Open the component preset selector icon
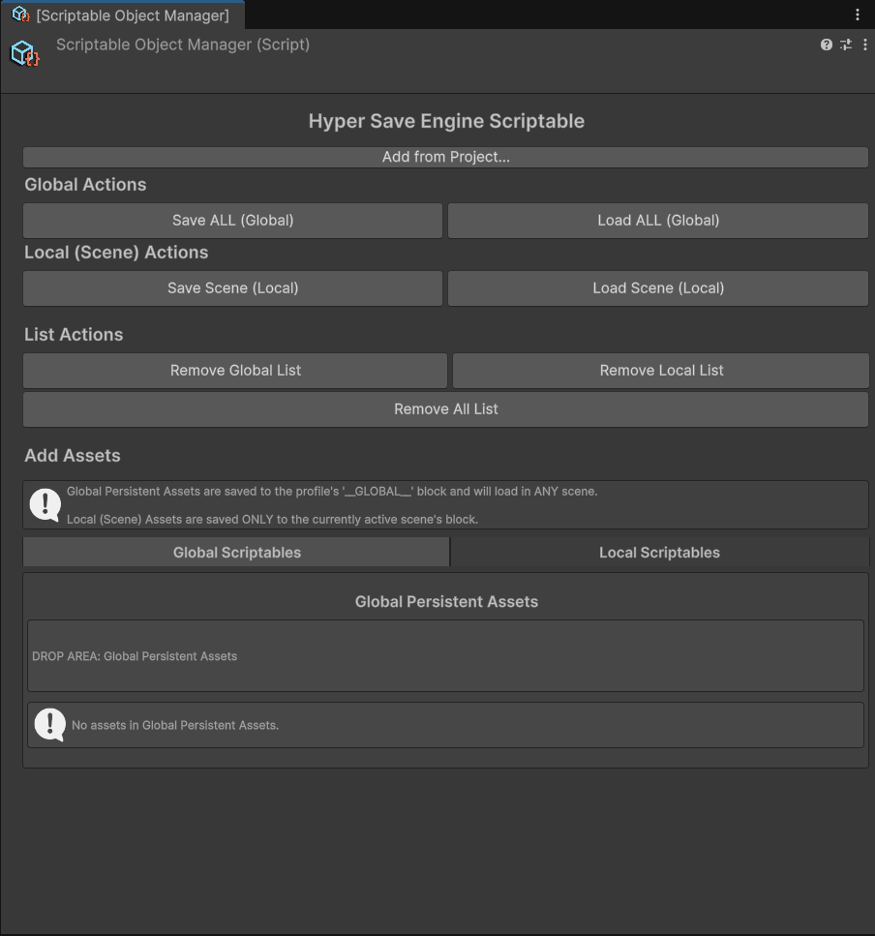Image resolution: width=875 pixels, height=936 pixels. tap(845, 45)
